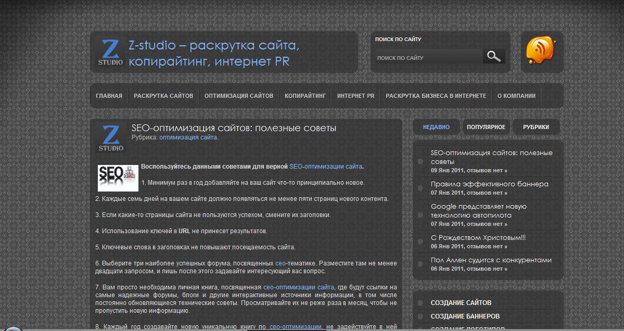Open post 'Пол Аллен судится с конкурентами'
Image resolution: width=624 pixels, height=331 pixels.
(x=491, y=260)
